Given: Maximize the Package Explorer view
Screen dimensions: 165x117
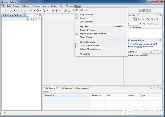Looking at the screenshot, I should tap(40, 15).
